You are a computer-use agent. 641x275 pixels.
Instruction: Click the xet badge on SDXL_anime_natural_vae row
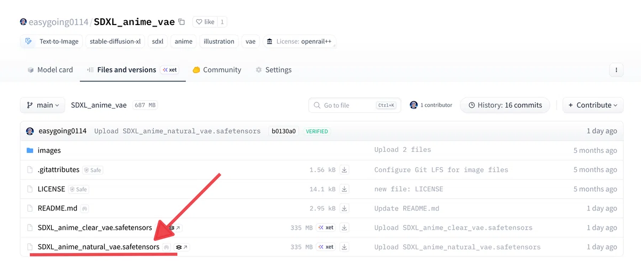[326, 247]
